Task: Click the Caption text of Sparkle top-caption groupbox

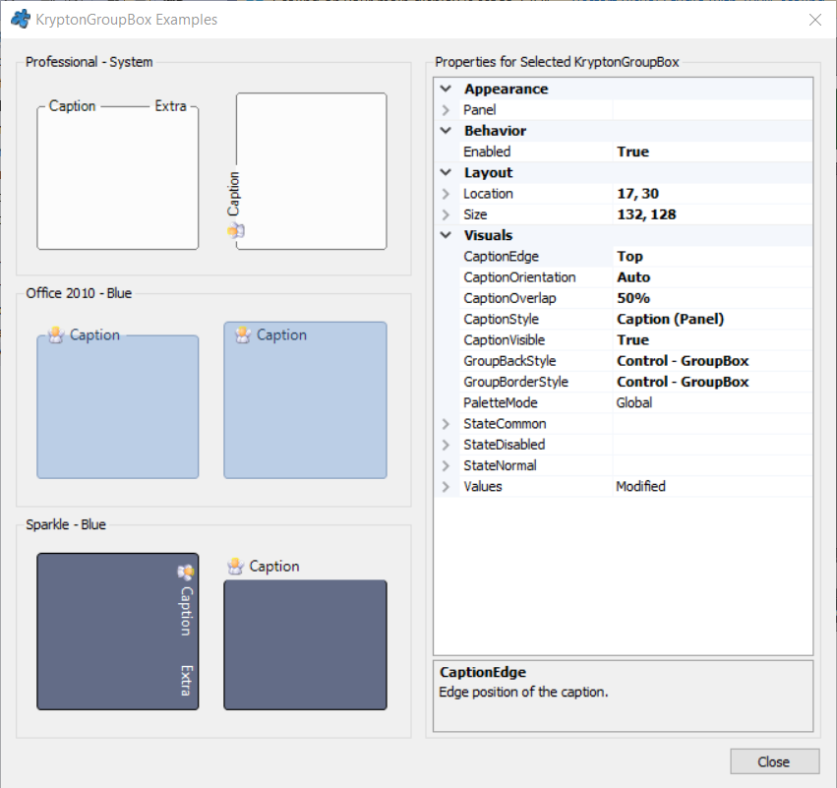Action: coord(274,566)
